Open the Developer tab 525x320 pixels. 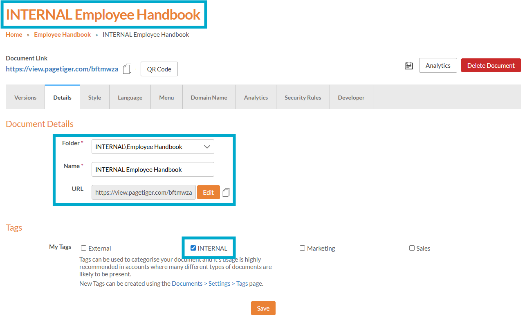click(x=351, y=98)
